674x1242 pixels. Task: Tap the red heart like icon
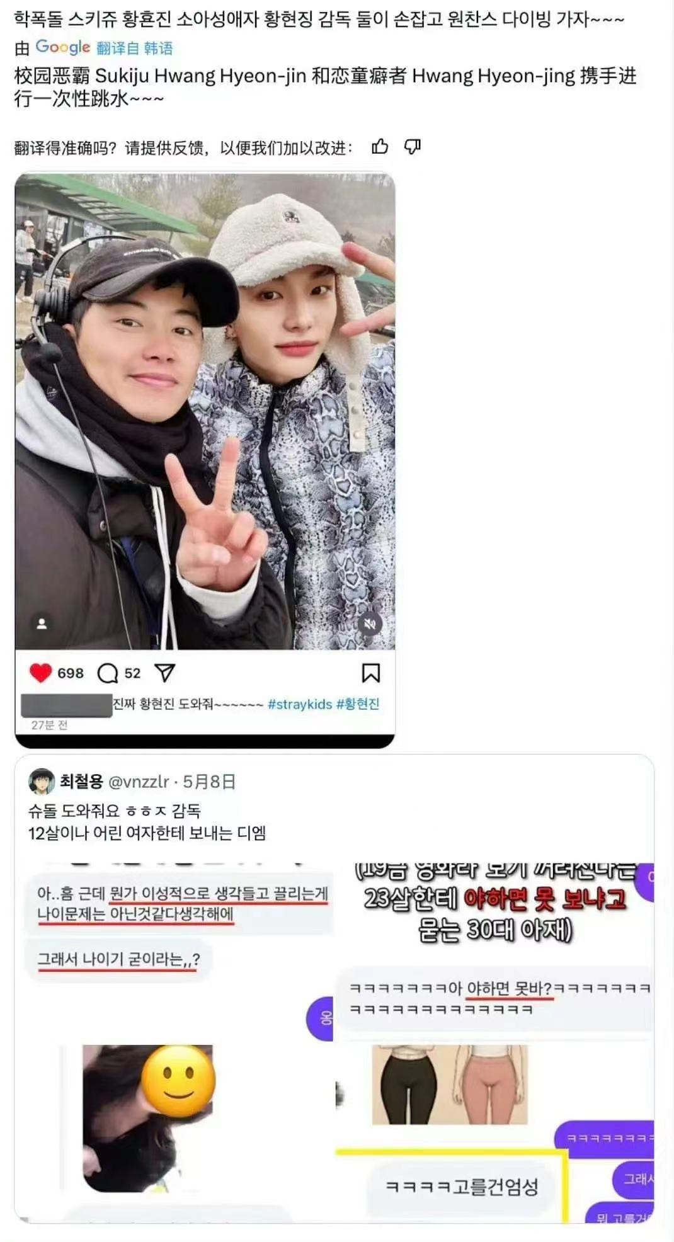coord(40,673)
